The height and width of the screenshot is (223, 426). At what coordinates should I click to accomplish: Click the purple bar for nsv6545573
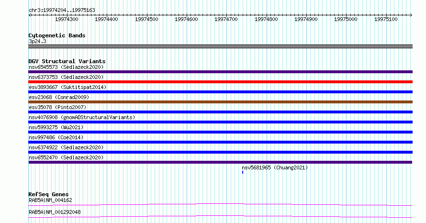tap(220, 72)
